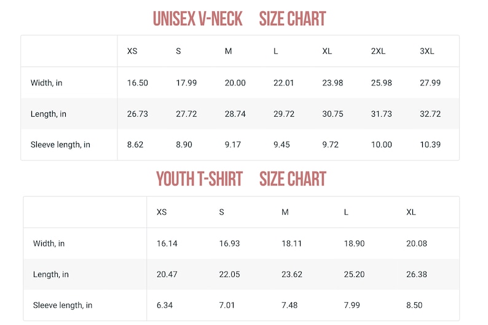Click the Youth M length value 23.62
Screen dimensions: 488x325
pos(292,274)
